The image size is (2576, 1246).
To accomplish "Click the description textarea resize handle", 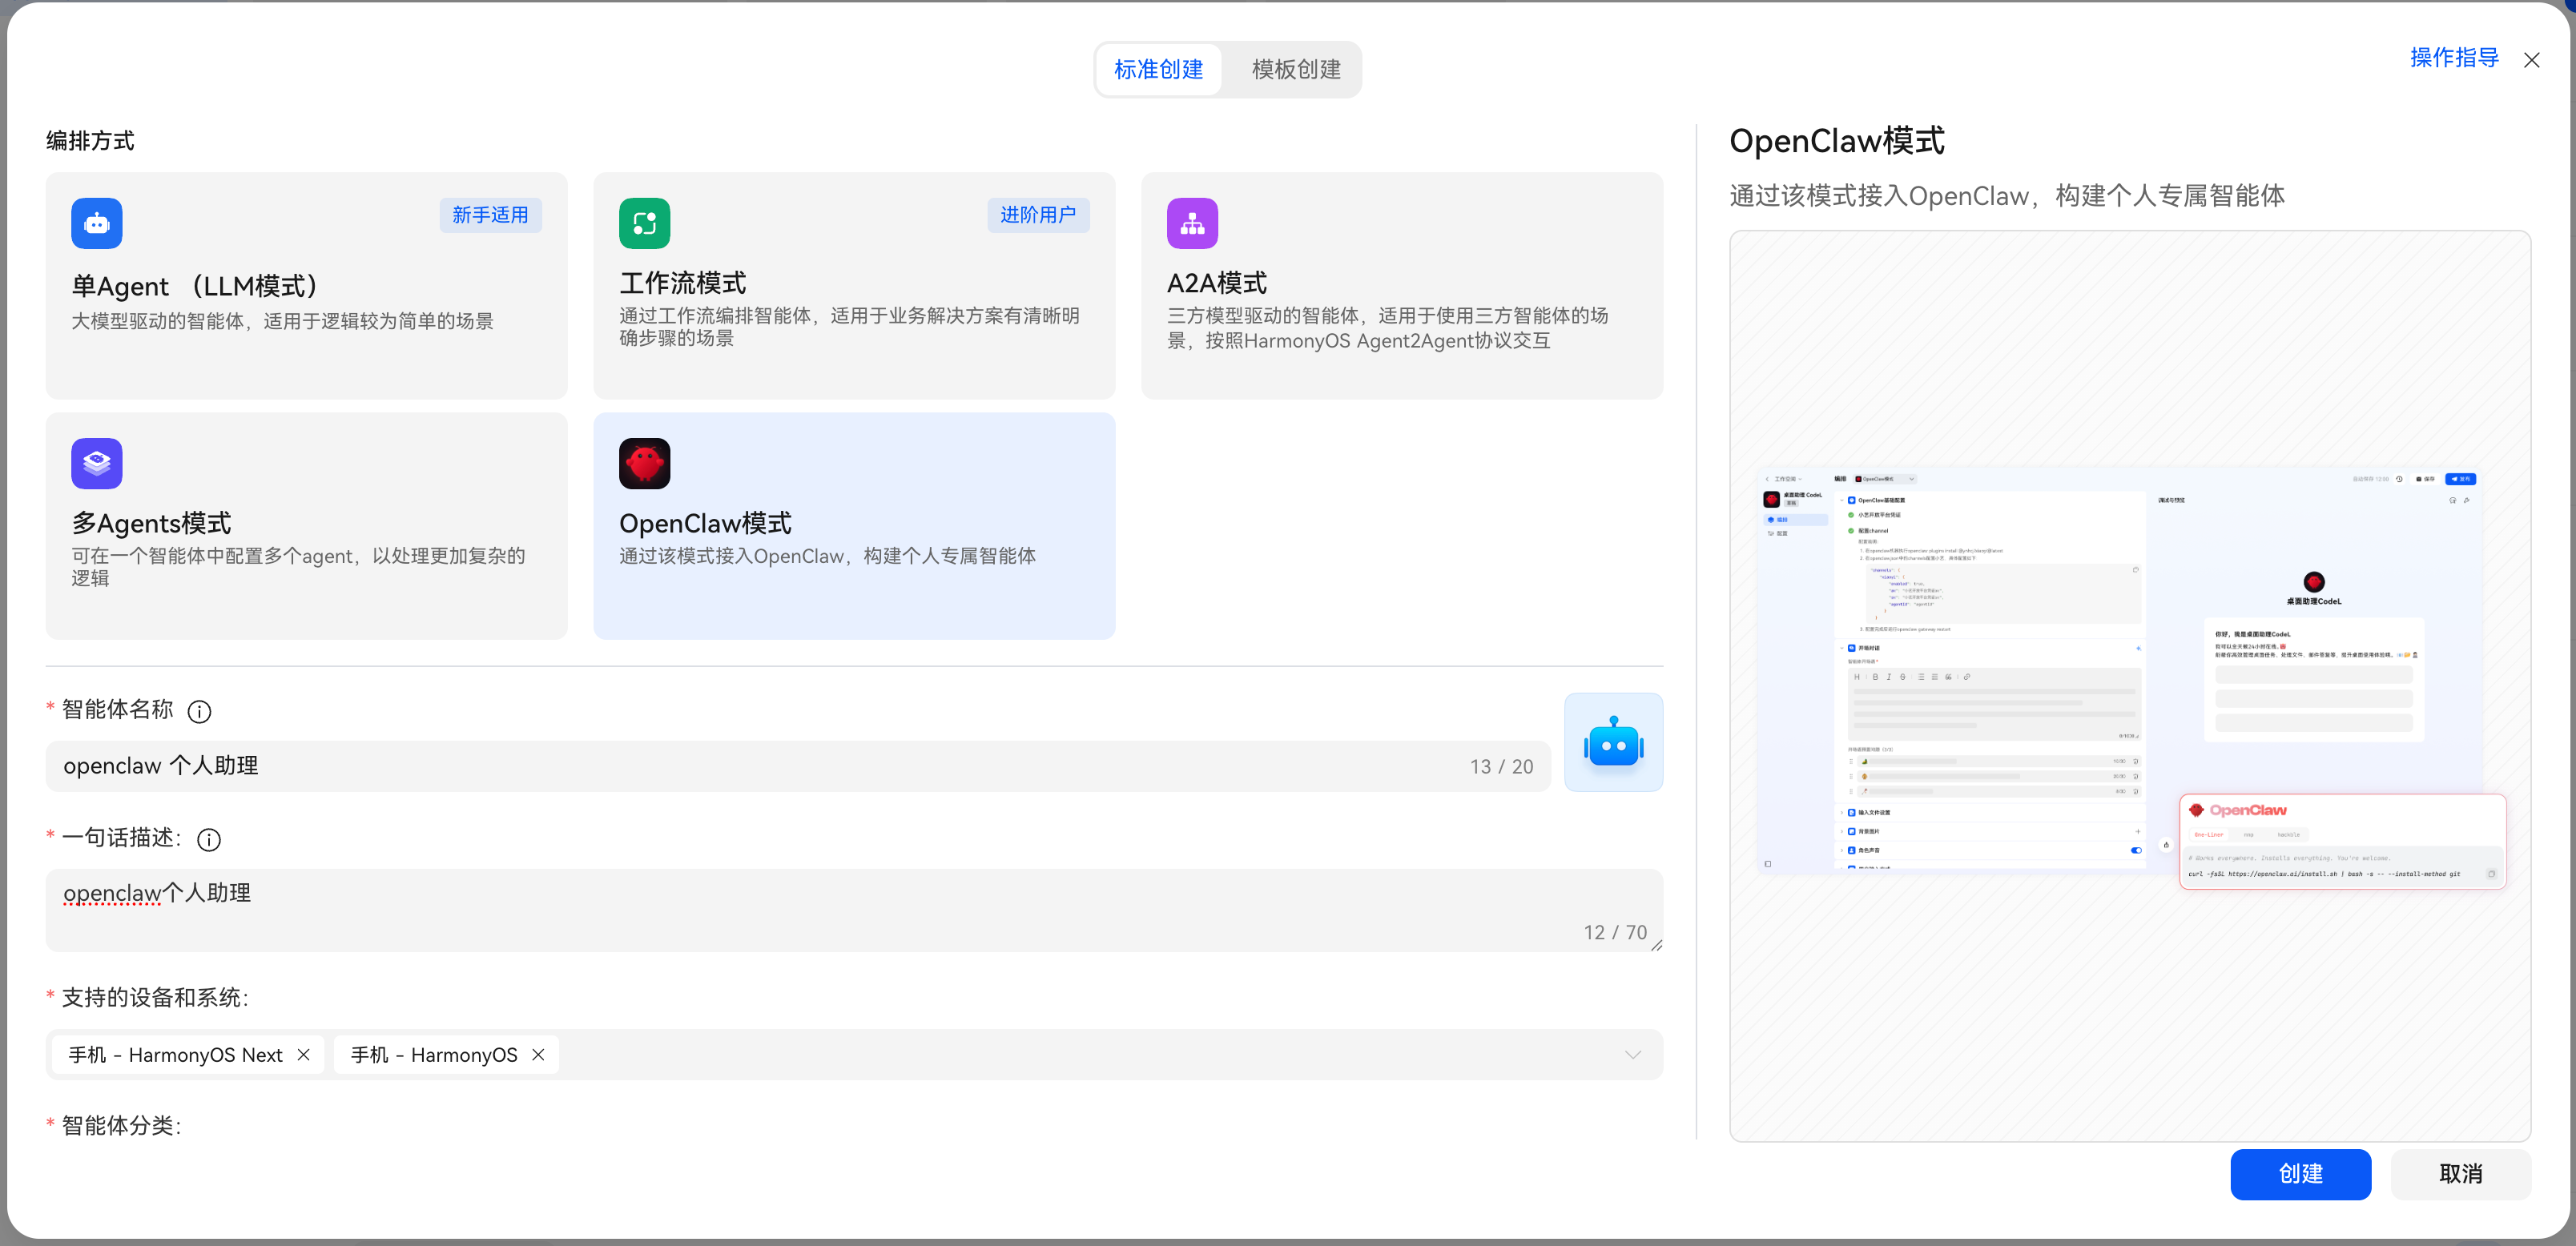I will [x=1656, y=945].
